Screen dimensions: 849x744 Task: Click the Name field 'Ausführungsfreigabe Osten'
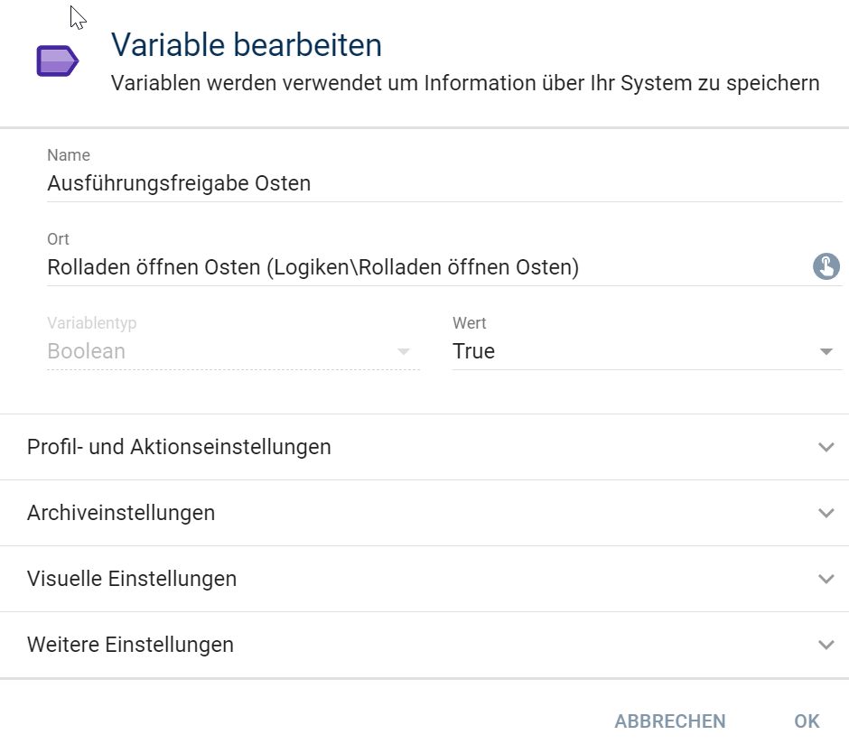point(444,183)
